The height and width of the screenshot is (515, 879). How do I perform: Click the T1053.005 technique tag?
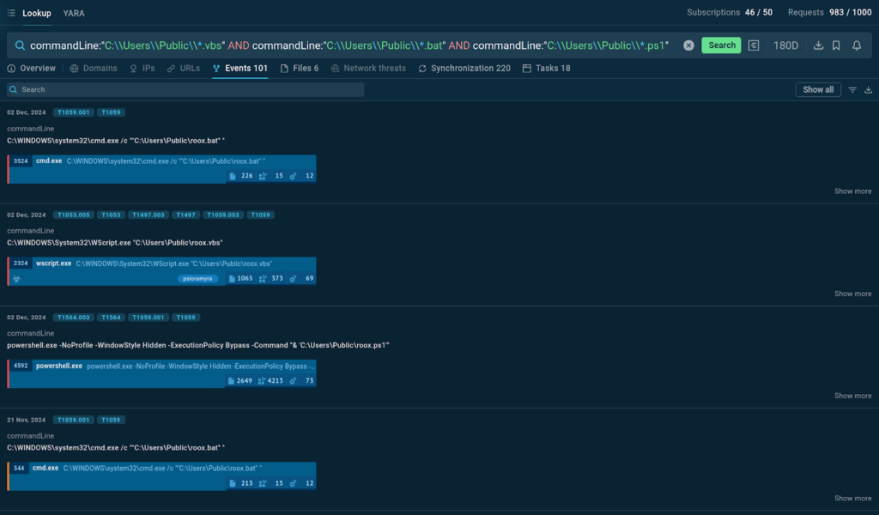[73, 215]
